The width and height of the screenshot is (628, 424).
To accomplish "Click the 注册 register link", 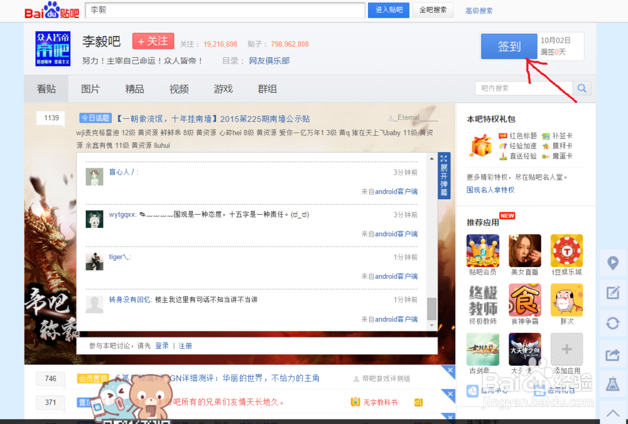I will click(x=185, y=345).
